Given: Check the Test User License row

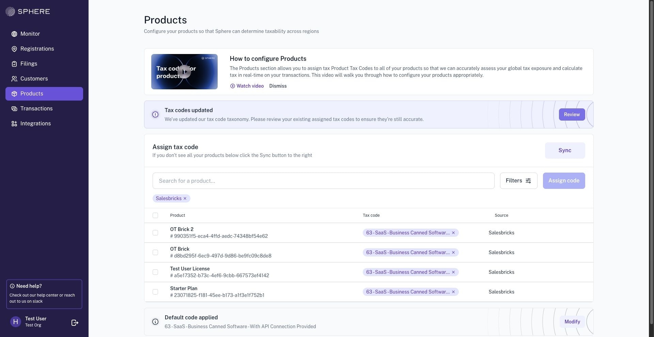Looking at the screenshot, I should point(155,272).
